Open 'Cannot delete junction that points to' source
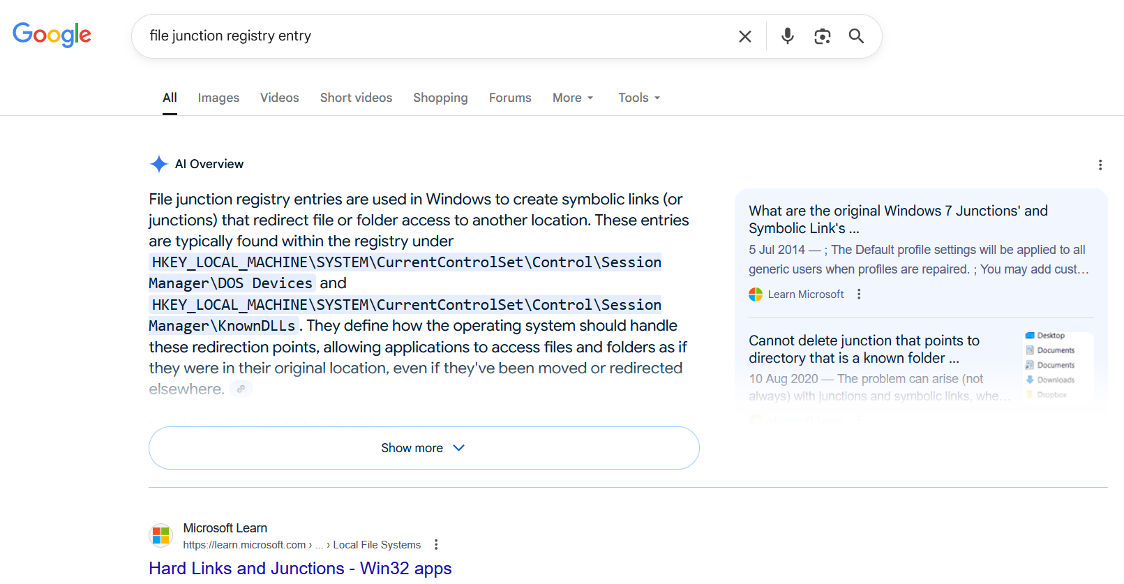Screen dimensions: 1124x584 [864, 349]
